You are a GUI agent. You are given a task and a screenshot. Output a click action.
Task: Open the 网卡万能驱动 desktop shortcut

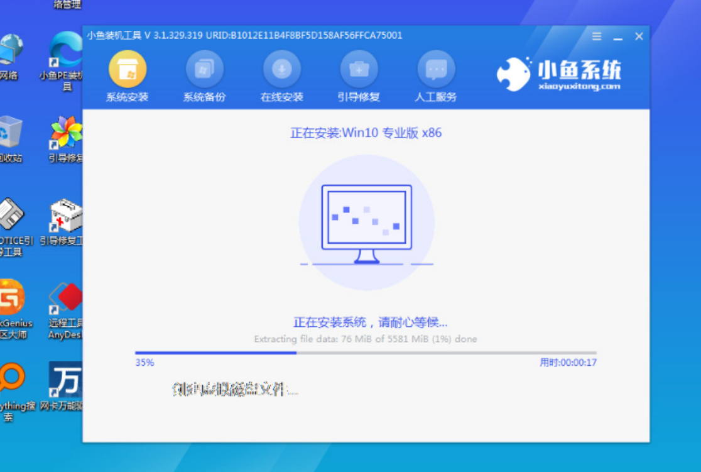tap(63, 387)
